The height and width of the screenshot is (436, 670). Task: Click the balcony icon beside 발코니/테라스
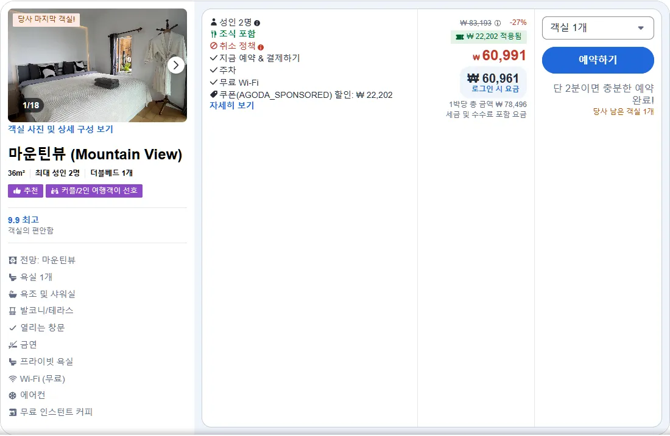(13, 311)
